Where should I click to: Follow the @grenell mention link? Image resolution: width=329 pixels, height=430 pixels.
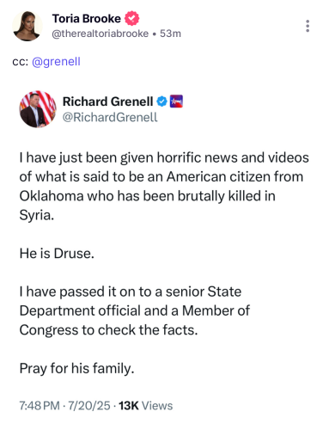[x=56, y=61]
